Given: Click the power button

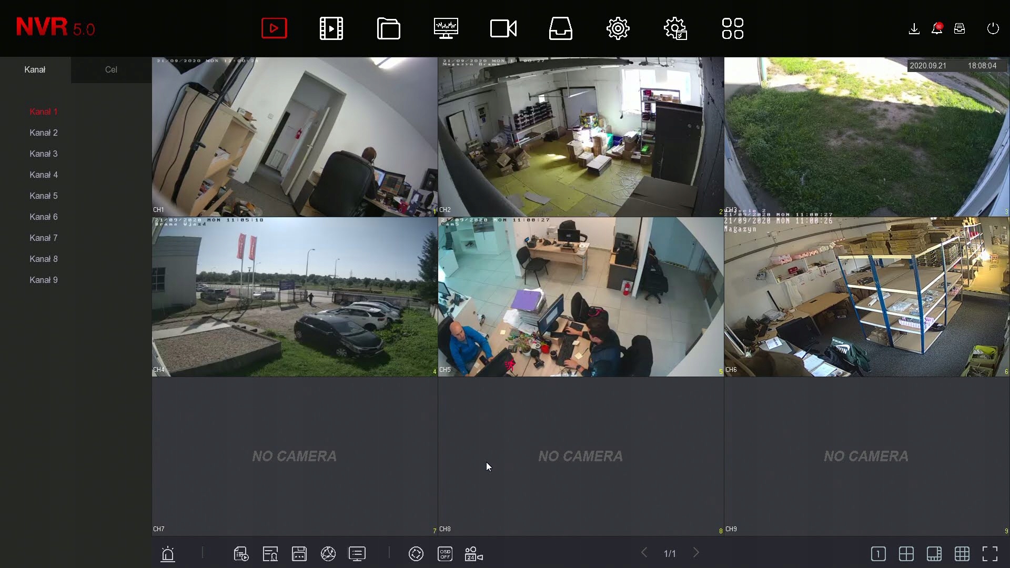Looking at the screenshot, I should pos(993,29).
